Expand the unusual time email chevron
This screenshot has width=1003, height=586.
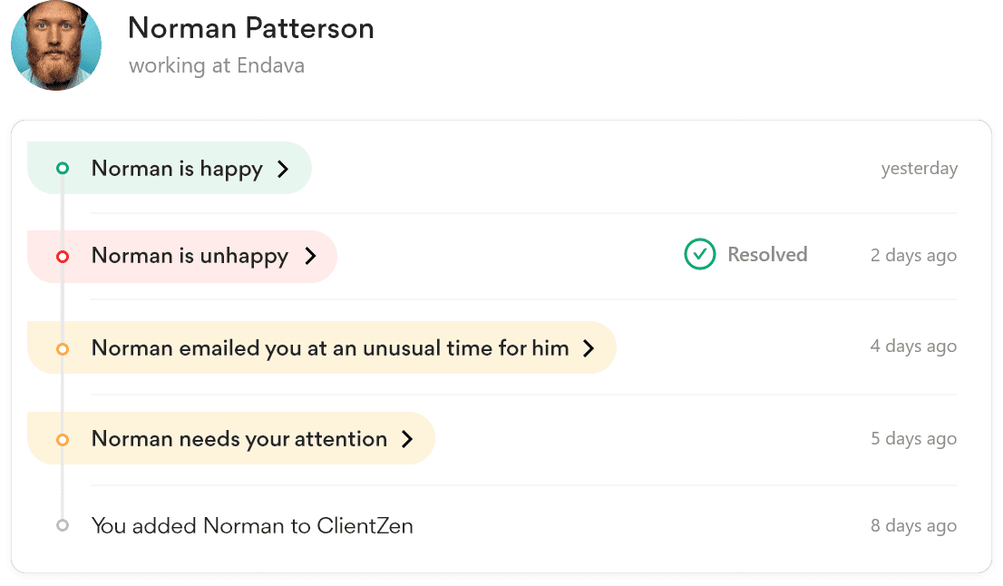[589, 348]
